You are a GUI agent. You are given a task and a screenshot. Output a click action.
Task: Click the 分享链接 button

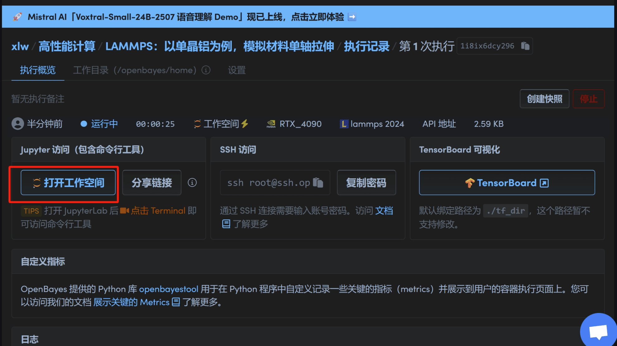coord(152,183)
